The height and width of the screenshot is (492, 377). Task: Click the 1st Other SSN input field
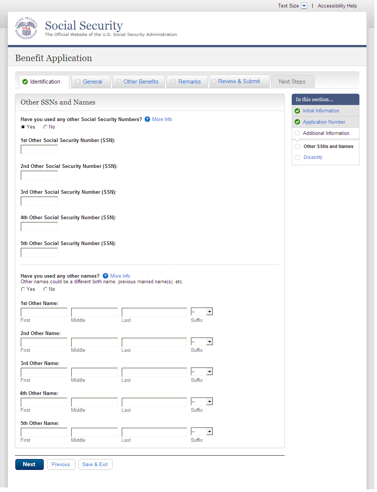coord(39,150)
